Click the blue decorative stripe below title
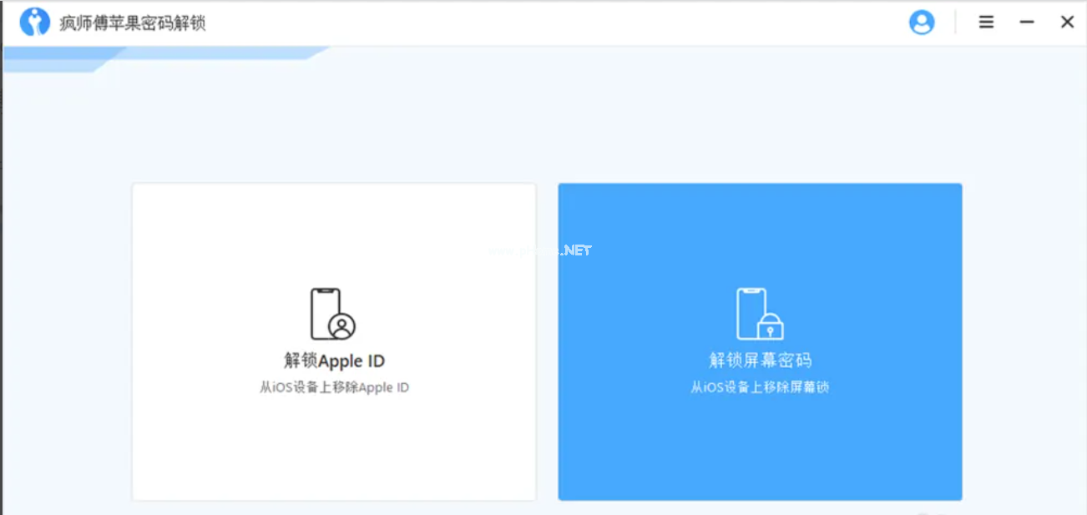The width and height of the screenshot is (1087, 515). click(167, 54)
